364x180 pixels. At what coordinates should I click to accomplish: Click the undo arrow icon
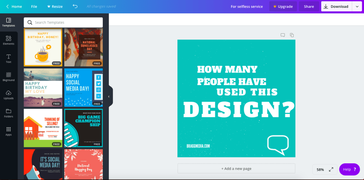click(75, 6)
